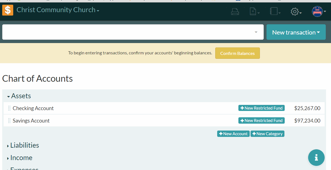
Task: Open the New transaction dropdown
Action: pos(296,32)
